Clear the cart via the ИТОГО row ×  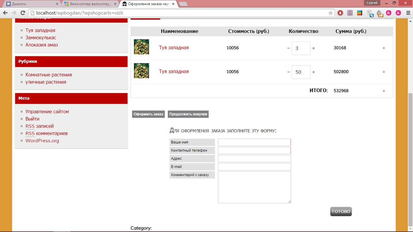(384, 91)
